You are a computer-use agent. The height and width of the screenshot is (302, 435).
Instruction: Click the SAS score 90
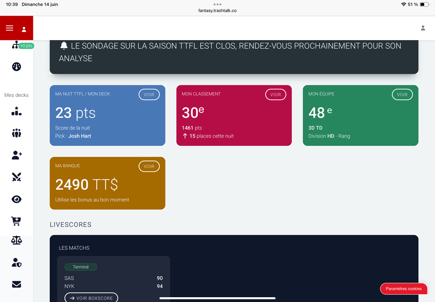point(160,278)
